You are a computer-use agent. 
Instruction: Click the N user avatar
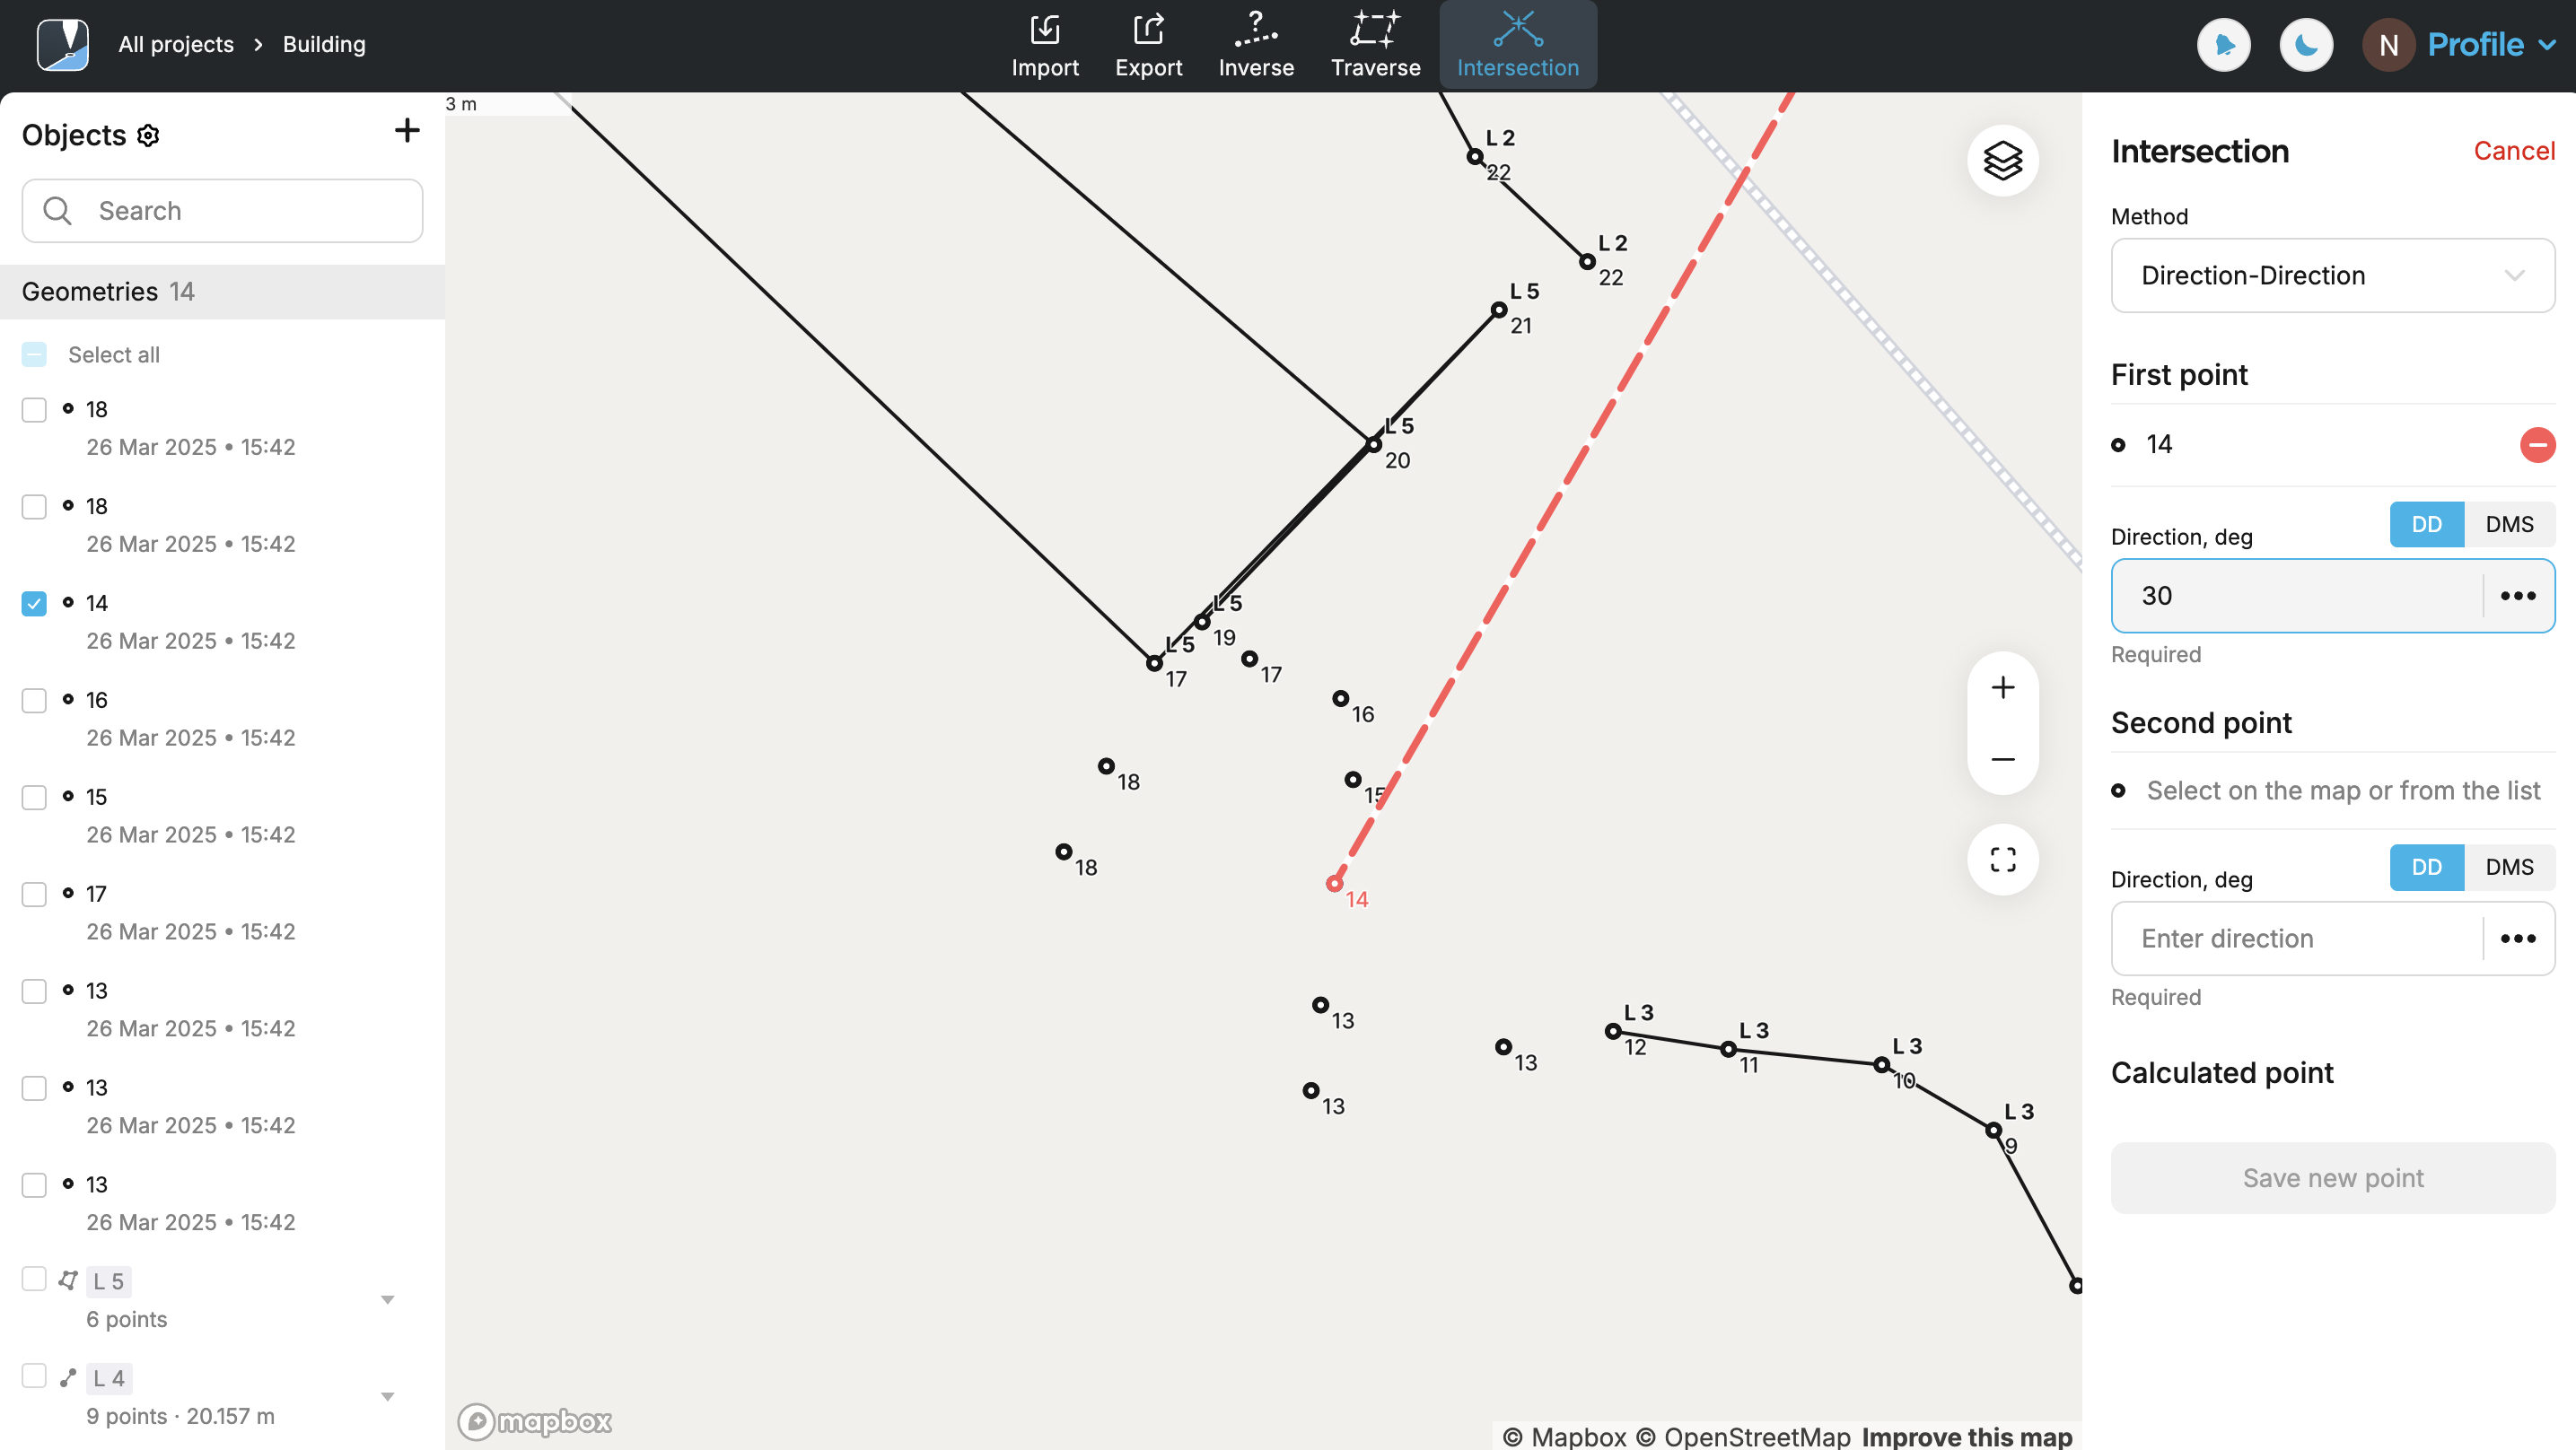pos(2388,44)
